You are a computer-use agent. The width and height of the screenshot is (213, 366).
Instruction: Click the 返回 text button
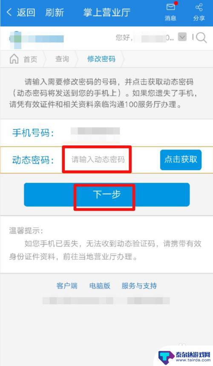pos(26,12)
